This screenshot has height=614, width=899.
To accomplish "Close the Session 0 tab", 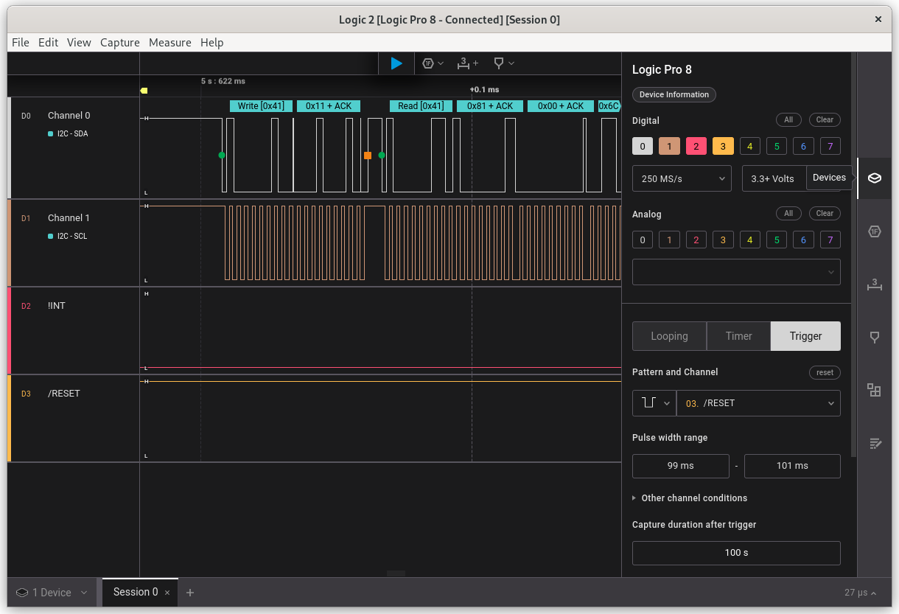I will pyautogui.click(x=167, y=593).
